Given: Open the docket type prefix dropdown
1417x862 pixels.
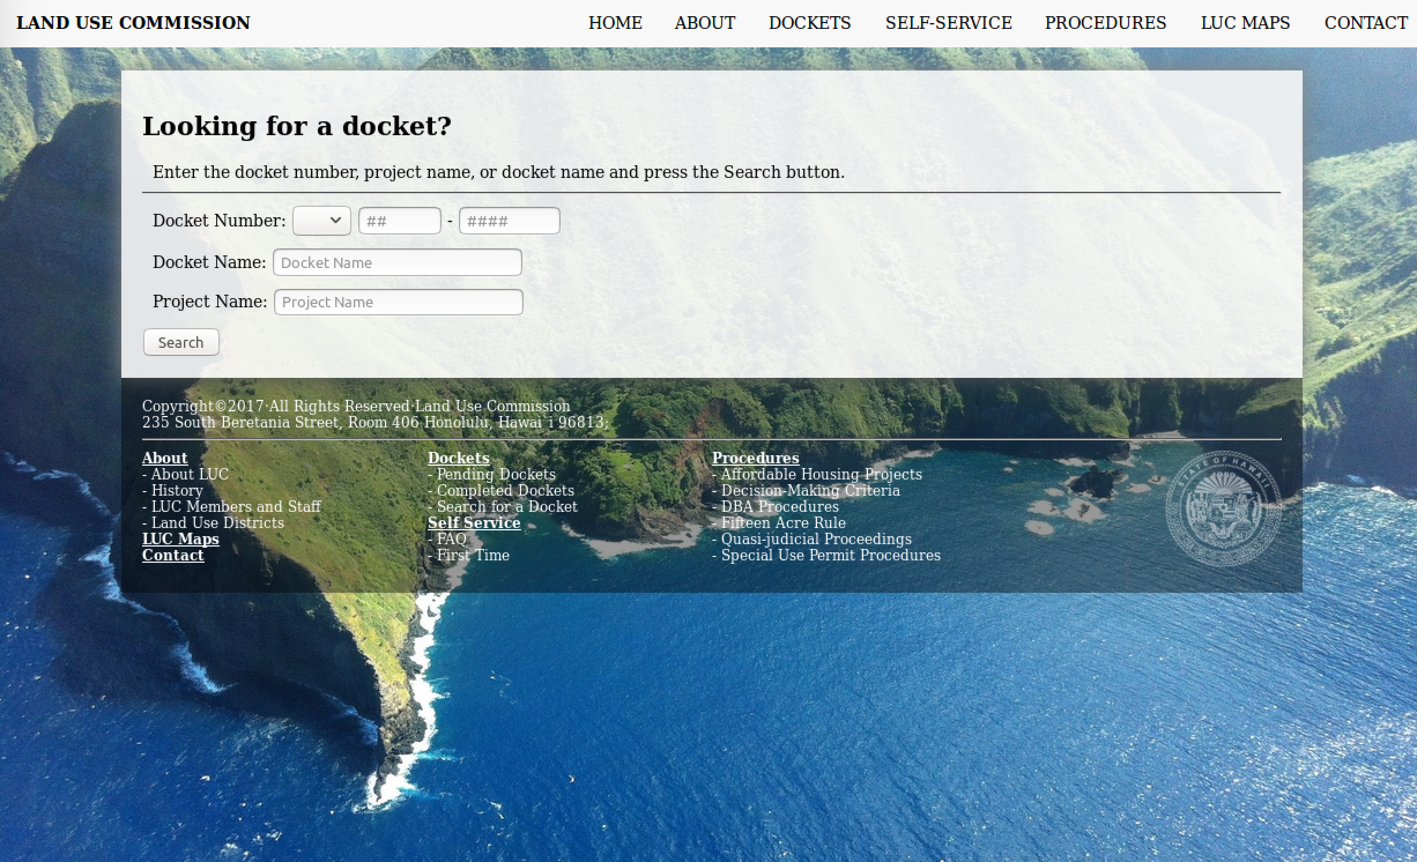Looking at the screenshot, I should [x=321, y=221].
